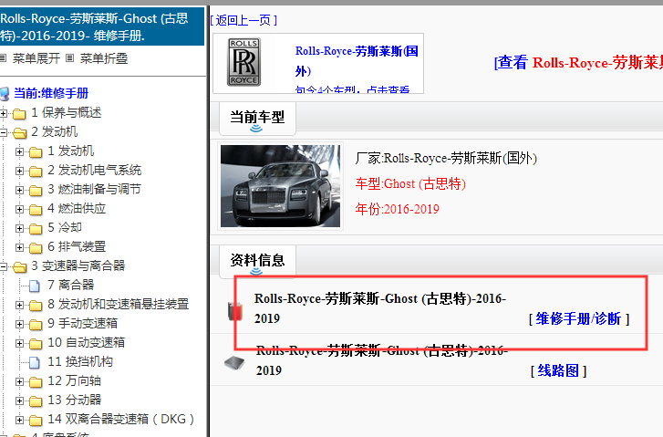Image resolution: width=663 pixels, height=437 pixels.
Task: Expand the 14 双离合器变速箱 node
Action: (x=19, y=420)
